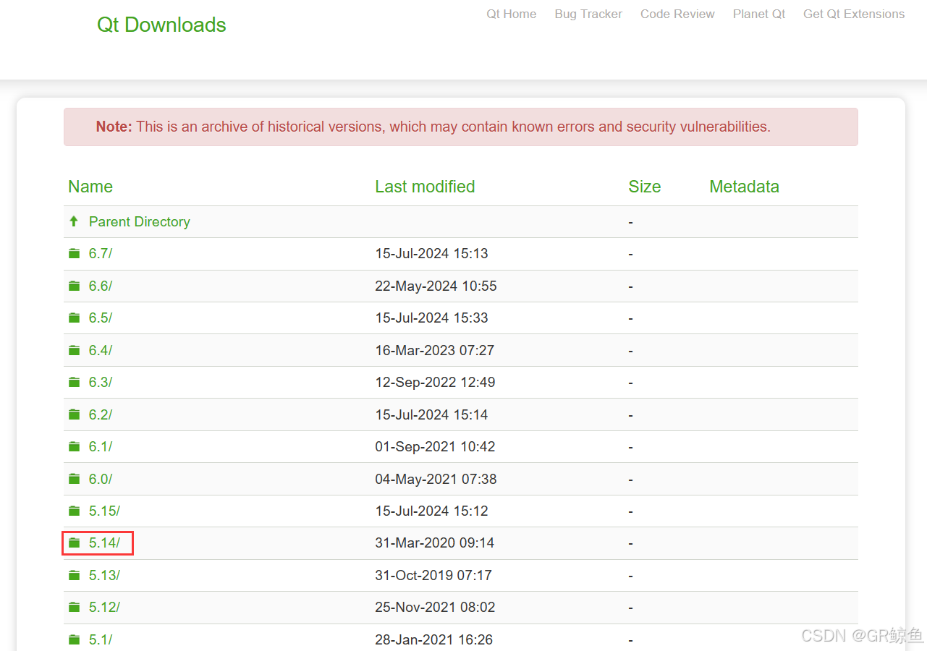
Task: Click the date 31-Oct-2019 07:17
Action: pyautogui.click(x=433, y=576)
